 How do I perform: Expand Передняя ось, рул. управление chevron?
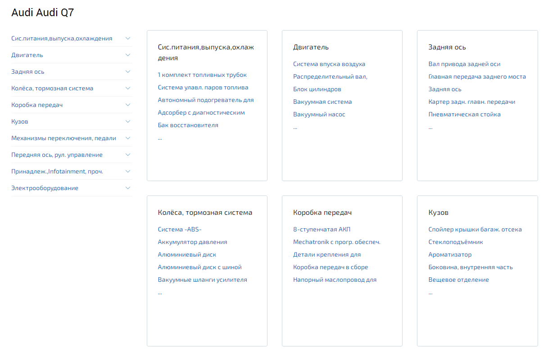coord(128,155)
